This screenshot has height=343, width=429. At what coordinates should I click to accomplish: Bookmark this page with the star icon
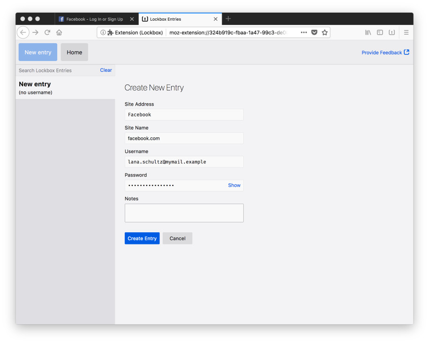tap(324, 32)
